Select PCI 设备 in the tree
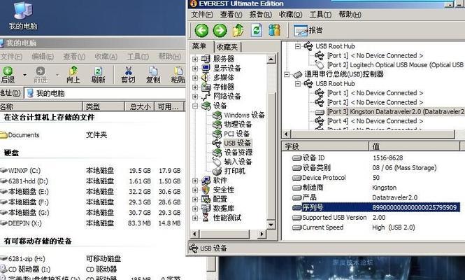Image resolution: width=465 pixels, height=280 pixels. (x=236, y=134)
